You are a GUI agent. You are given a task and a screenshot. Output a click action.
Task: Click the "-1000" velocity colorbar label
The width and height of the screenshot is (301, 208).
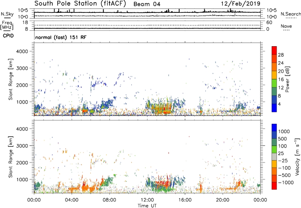(x=286, y=182)
